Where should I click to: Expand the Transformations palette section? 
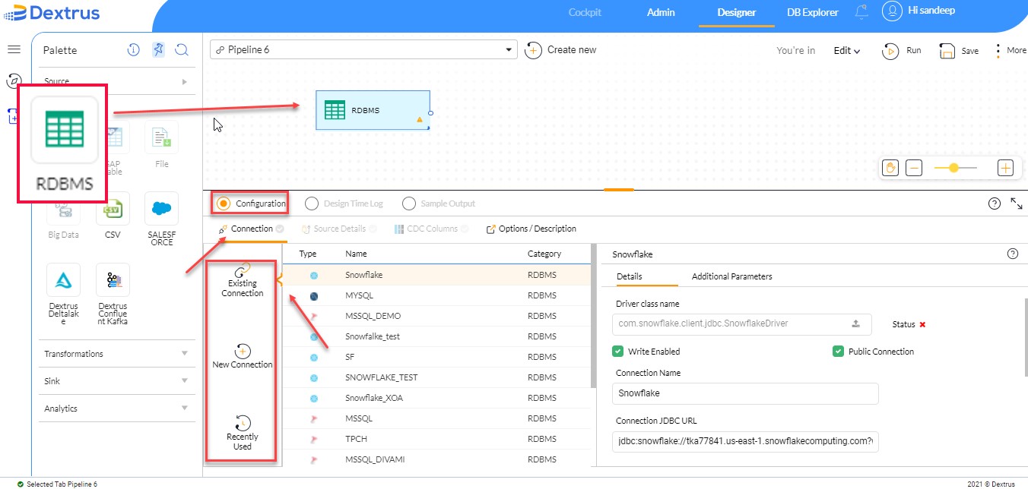coord(116,354)
